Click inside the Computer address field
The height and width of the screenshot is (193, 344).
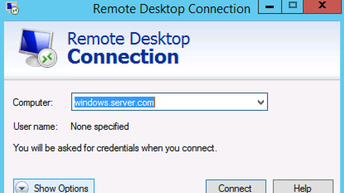(x=169, y=102)
